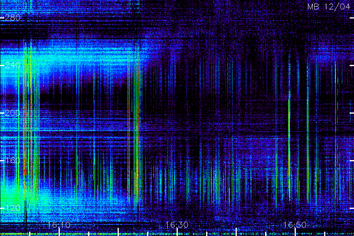Click the 200 frequency axis label
This screenshot has width=354, height=236.
coord(13,113)
